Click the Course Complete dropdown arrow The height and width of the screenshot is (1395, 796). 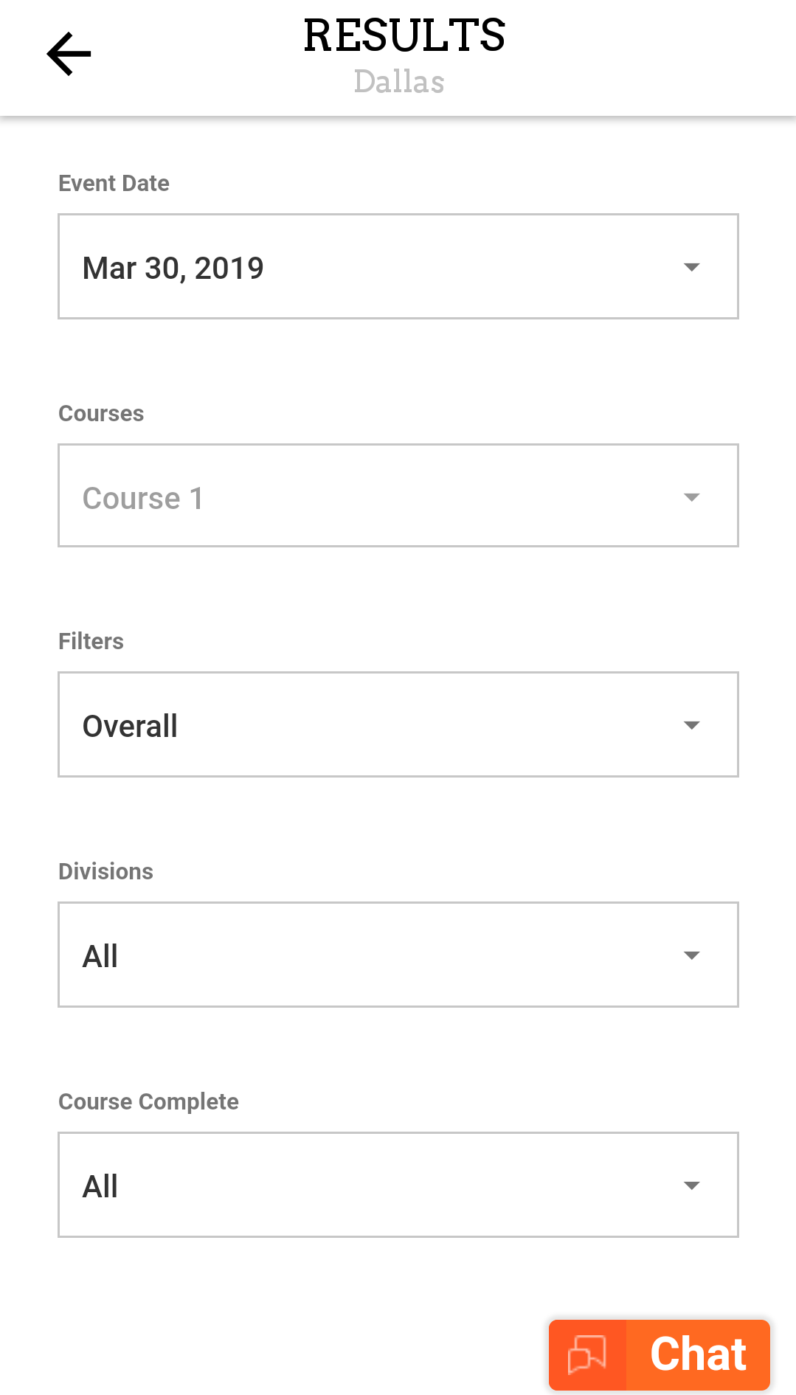pyautogui.click(x=691, y=1185)
